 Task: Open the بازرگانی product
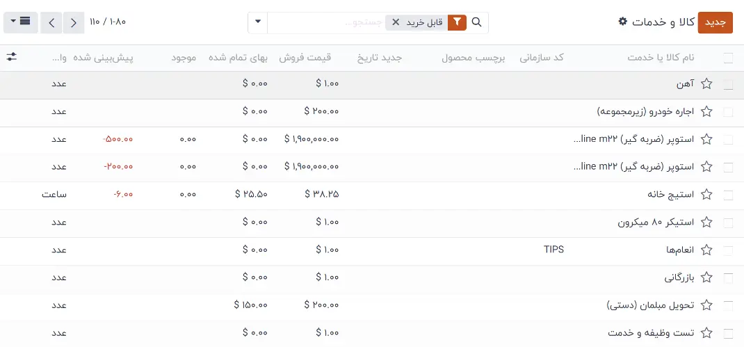tap(679, 277)
